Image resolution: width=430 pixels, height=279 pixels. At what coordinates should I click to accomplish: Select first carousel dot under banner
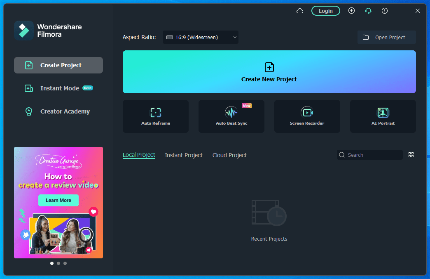click(x=52, y=263)
